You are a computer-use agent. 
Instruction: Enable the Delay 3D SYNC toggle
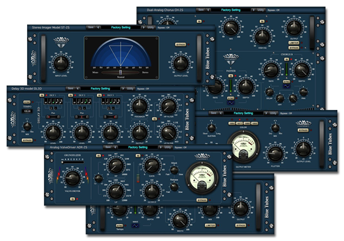pyautogui.click(x=26, y=103)
